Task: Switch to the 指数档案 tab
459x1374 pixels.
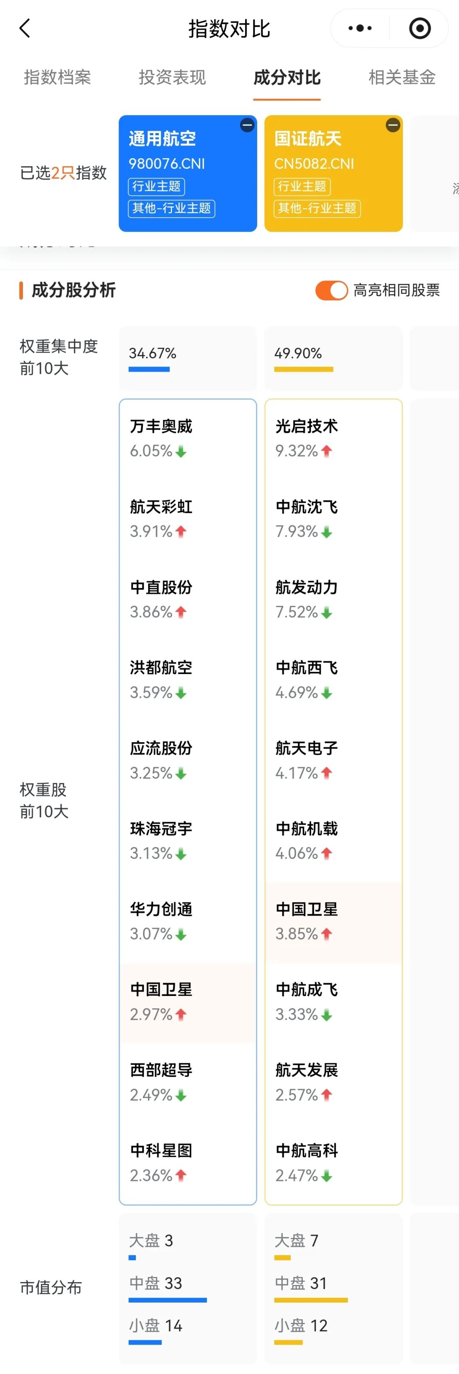Action: [x=57, y=78]
